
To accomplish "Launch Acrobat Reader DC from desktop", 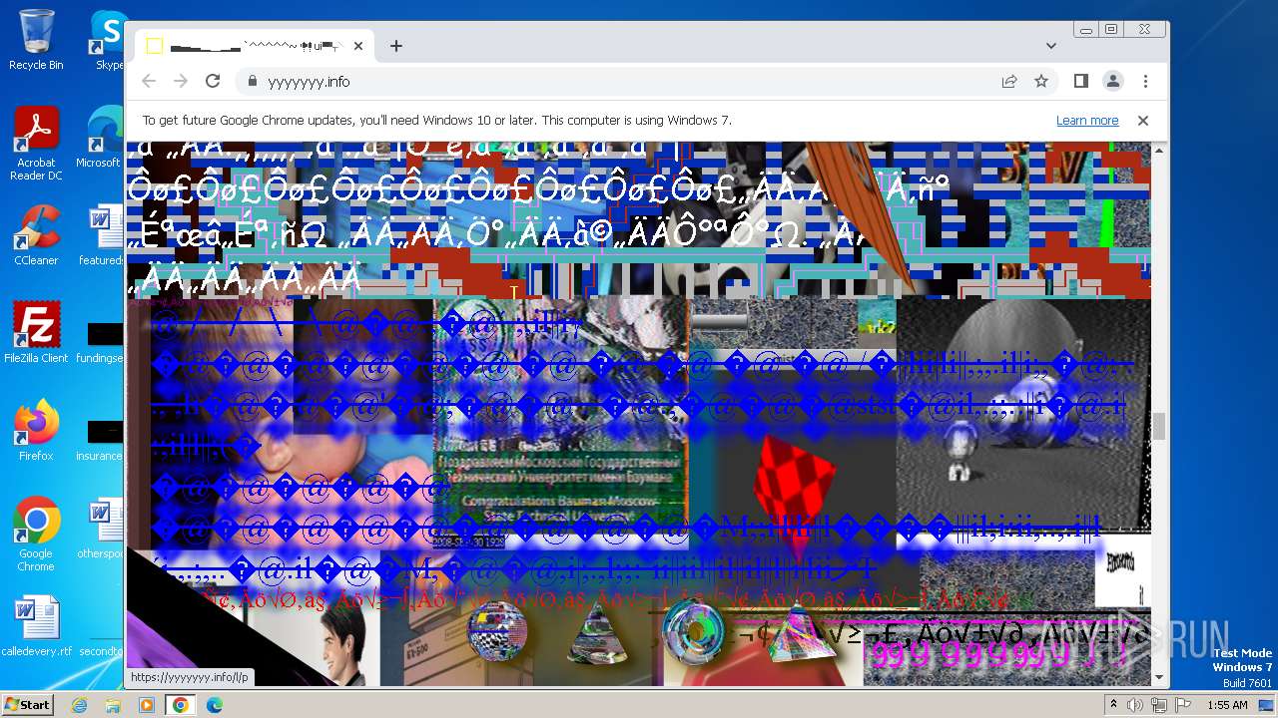I will click(x=36, y=144).
